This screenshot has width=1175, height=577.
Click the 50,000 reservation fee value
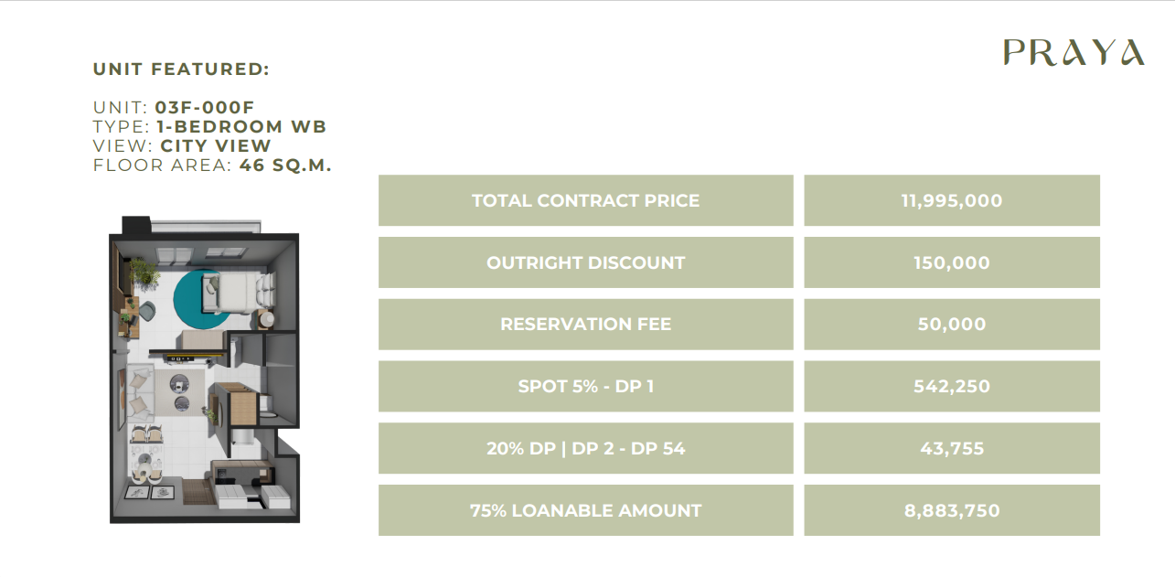pyautogui.click(x=951, y=324)
